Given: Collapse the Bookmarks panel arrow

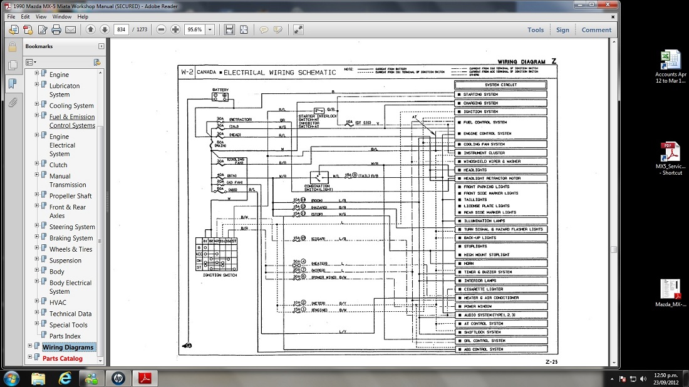Looking at the screenshot, I should coord(101,46).
